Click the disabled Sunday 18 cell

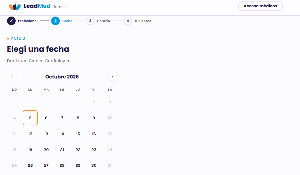(14, 150)
